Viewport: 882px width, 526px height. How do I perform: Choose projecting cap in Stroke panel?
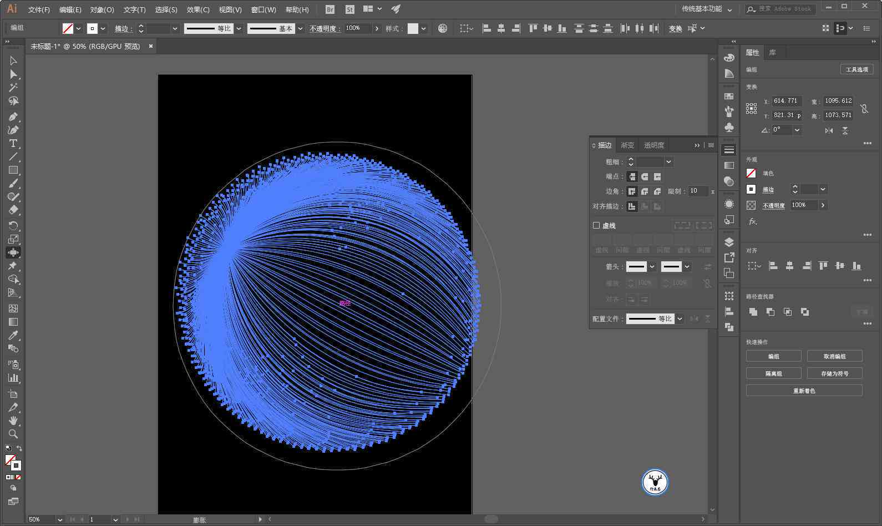pos(657,176)
